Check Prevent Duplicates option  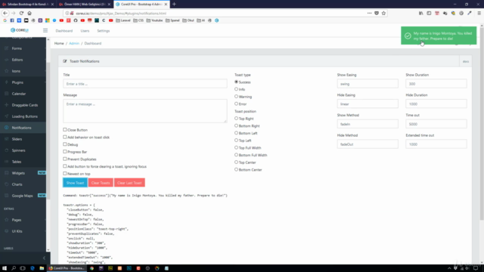click(x=65, y=159)
